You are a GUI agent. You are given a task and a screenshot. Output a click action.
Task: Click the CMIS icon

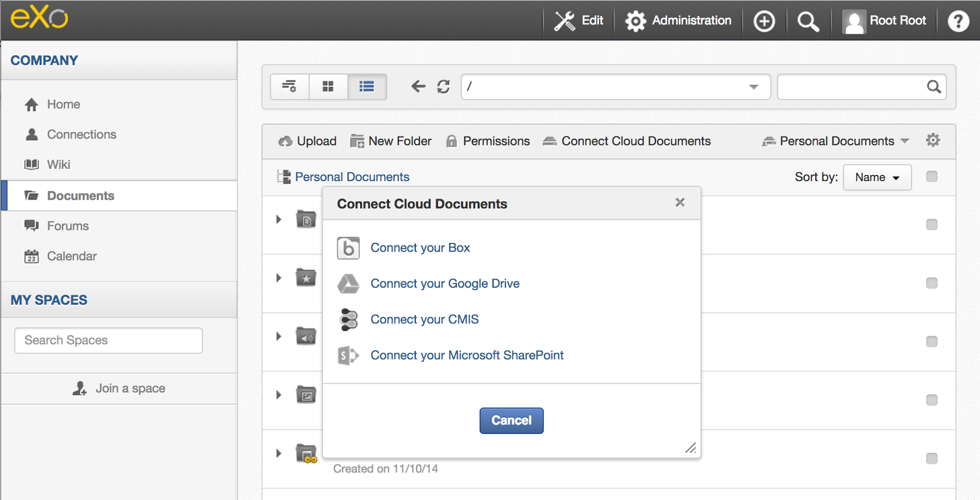coord(349,319)
